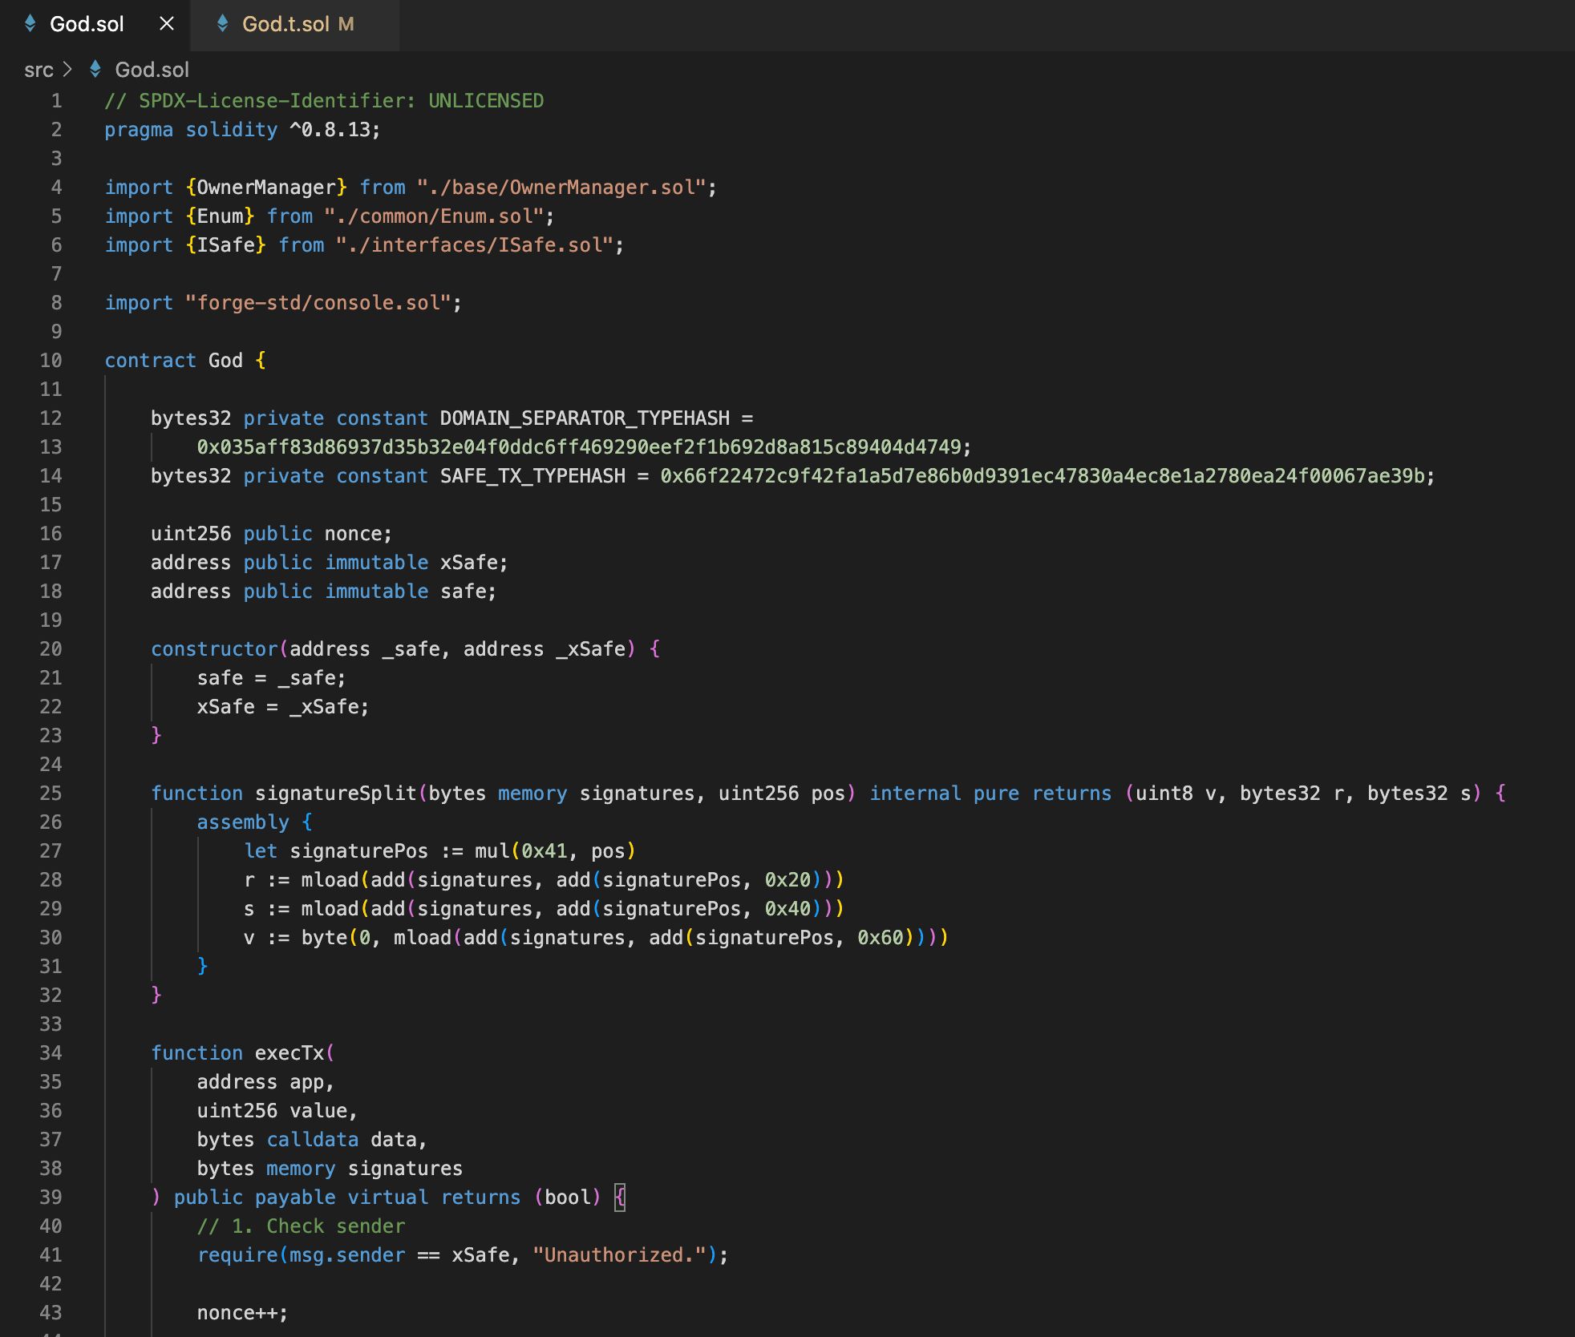Click the 'nonce++;' statement
Image resolution: width=1575 pixels, height=1337 pixels.
point(243,1313)
